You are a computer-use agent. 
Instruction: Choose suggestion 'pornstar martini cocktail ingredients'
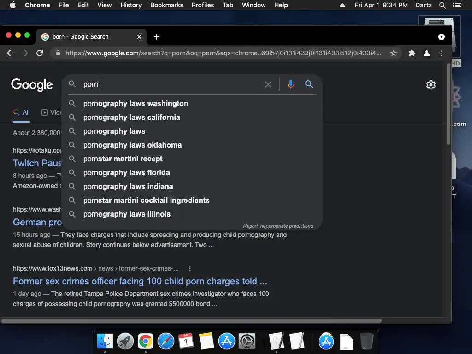coord(192,201)
